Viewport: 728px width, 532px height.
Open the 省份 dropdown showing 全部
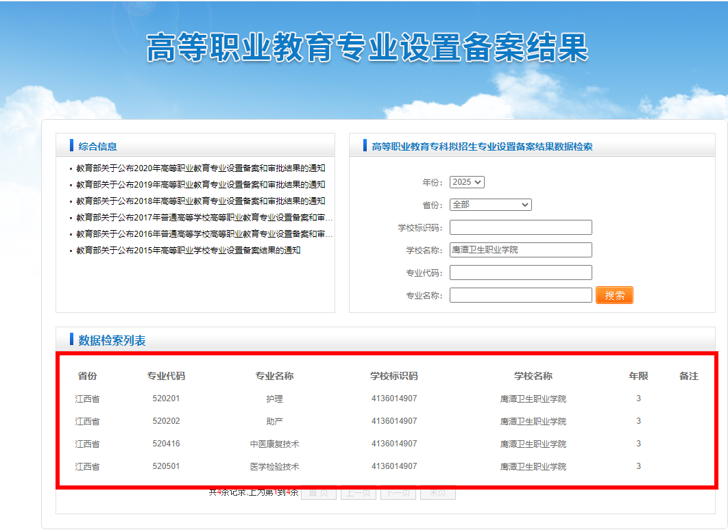490,205
